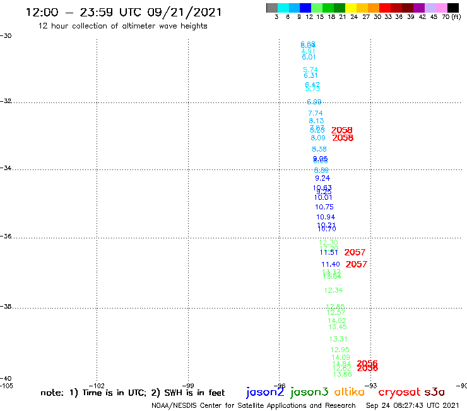Screen dimensions: 467x411
Task: Click the note about UTC time and SWH
Action: [133, 393]
